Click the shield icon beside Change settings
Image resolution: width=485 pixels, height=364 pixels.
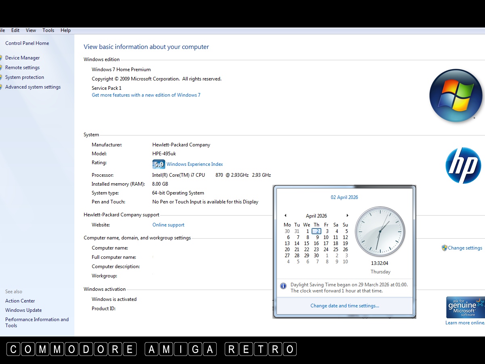click(x=444, y=248)
